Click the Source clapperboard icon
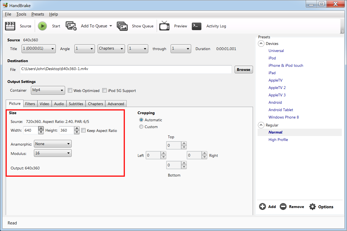Viewport: 347px width, 231px height. 10,26
